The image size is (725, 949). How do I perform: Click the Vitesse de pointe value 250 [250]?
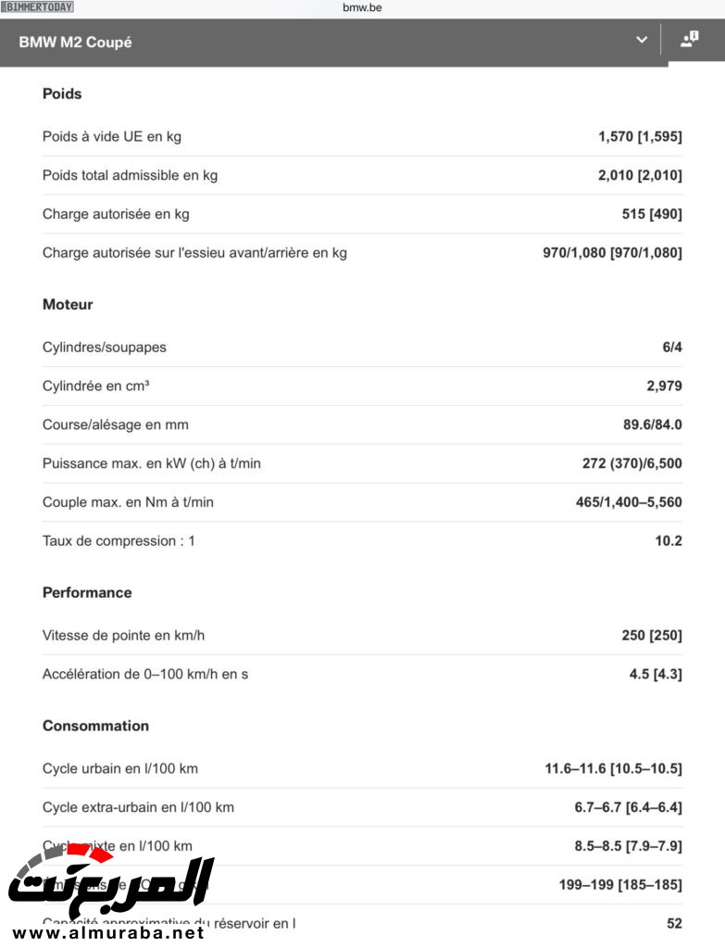coord(651,635)
